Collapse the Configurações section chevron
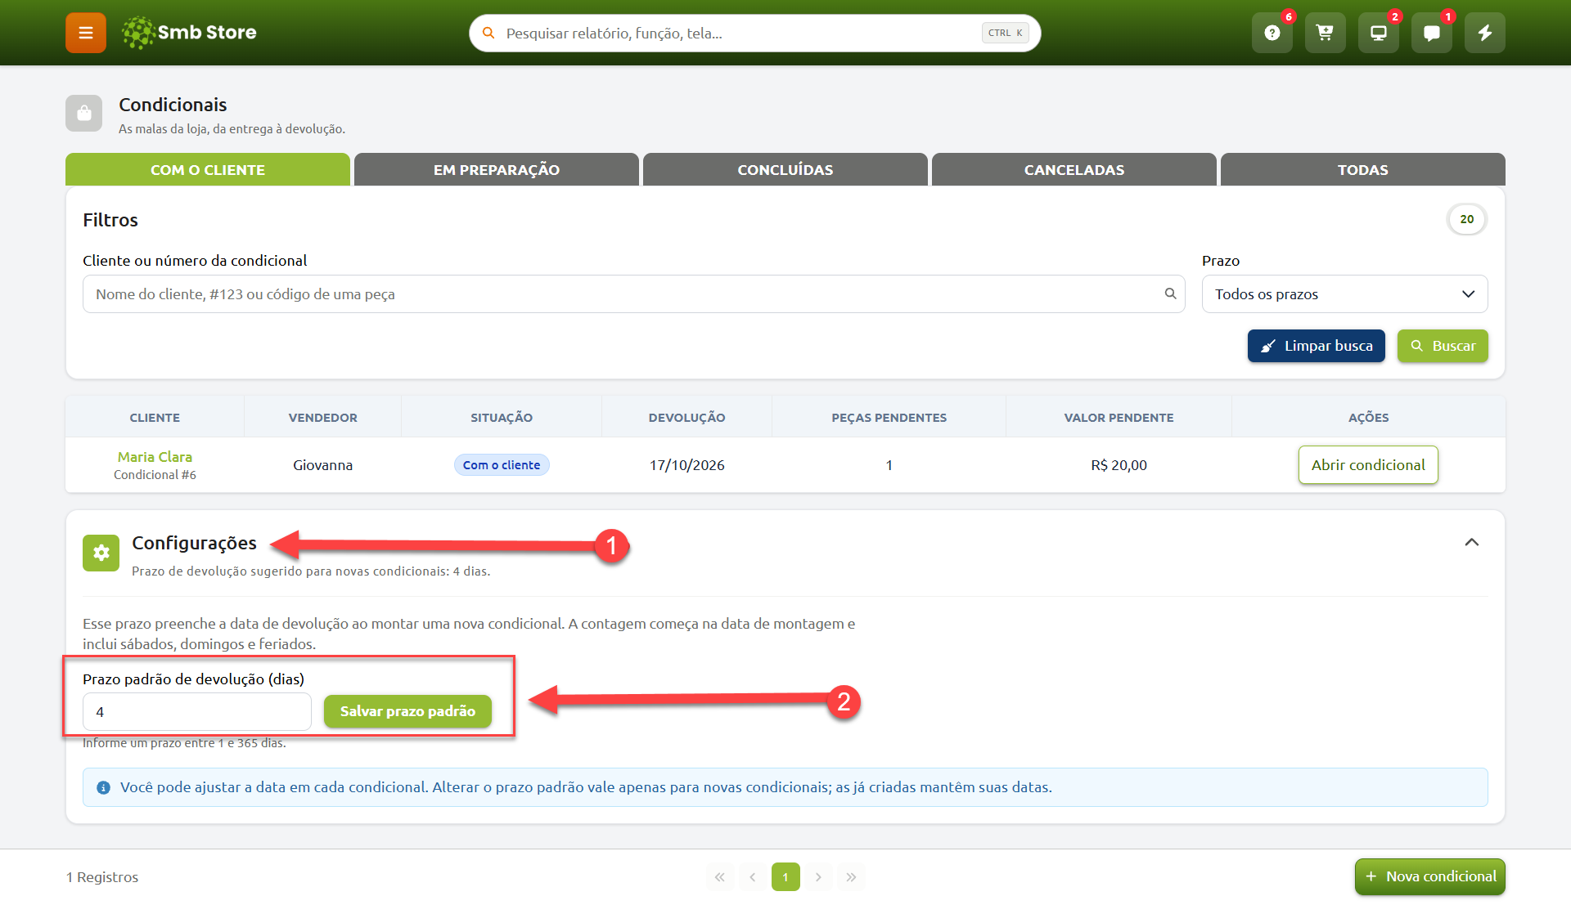The height and width of the screenshot is (905, 1571). [1471, 542]
